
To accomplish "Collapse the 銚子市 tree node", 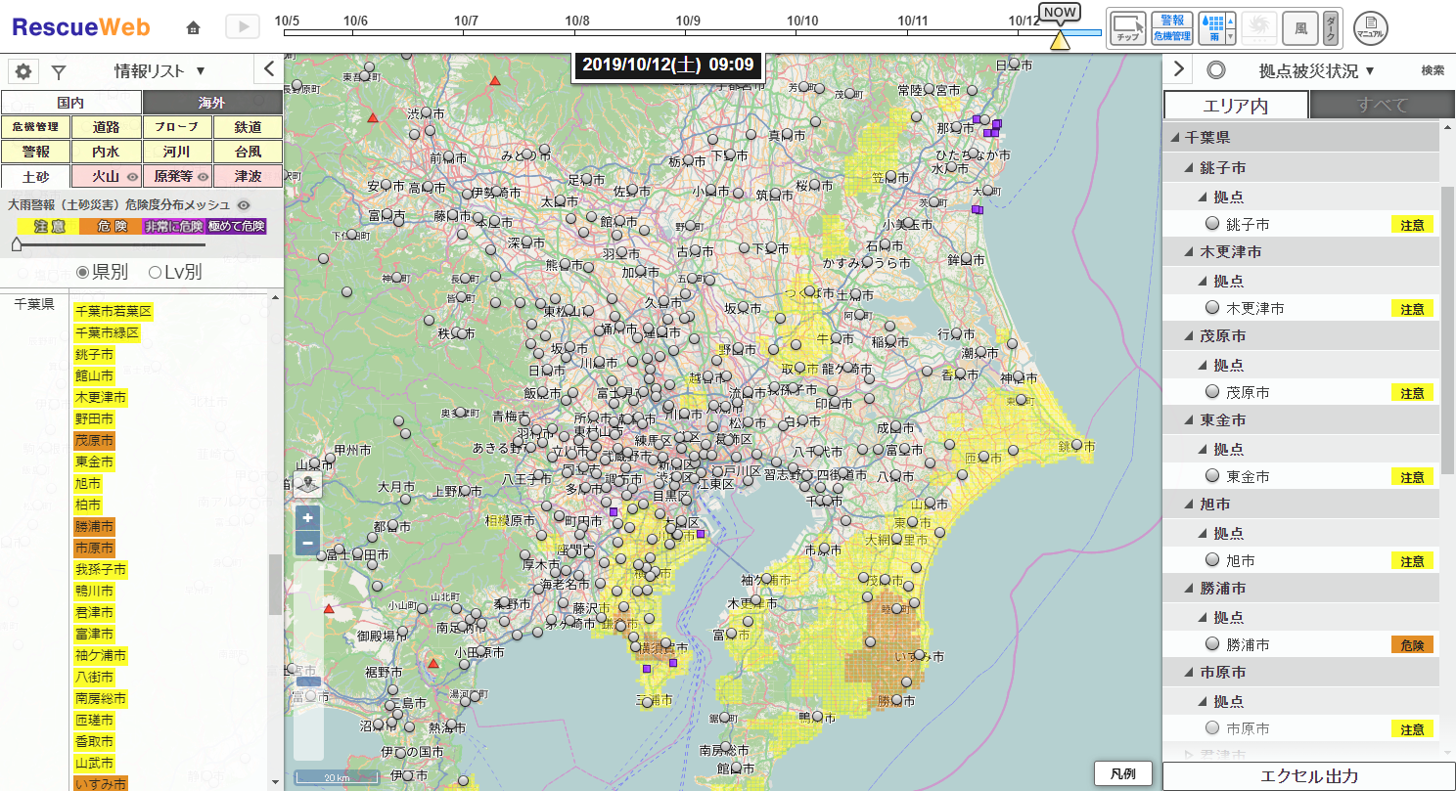I will pos(1189,168).
